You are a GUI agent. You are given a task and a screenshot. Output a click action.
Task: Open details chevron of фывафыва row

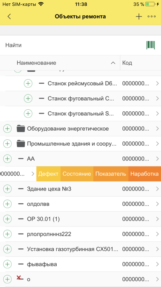click(158, 264)
